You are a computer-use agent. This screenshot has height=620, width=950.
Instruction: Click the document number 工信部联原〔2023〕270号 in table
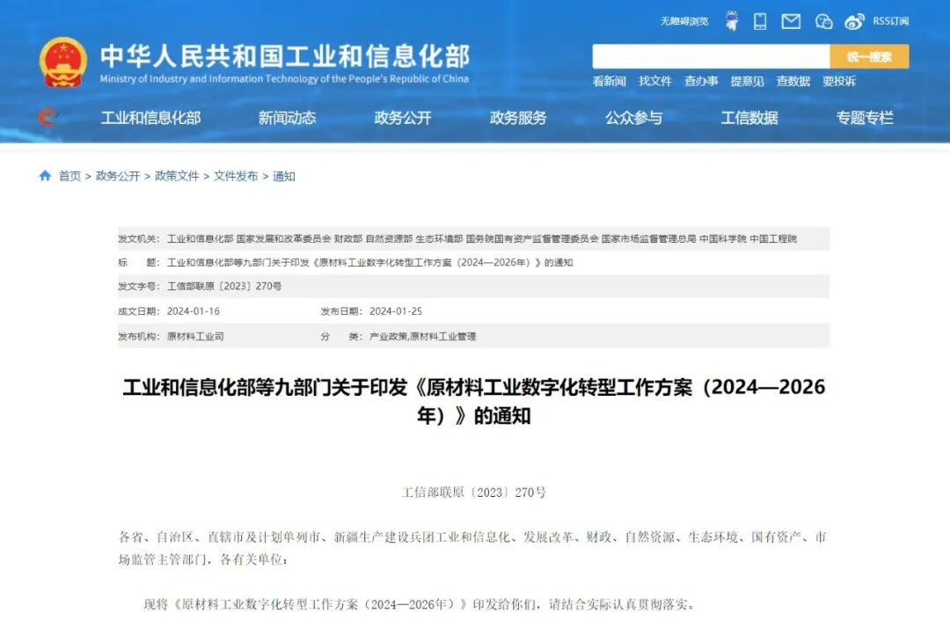coord(224,286)
